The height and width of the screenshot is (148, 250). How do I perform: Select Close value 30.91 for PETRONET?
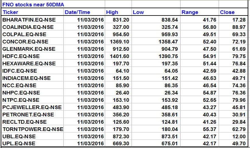point(239,115)
